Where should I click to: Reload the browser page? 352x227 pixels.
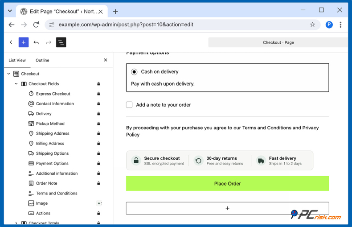tap(36, 25)
